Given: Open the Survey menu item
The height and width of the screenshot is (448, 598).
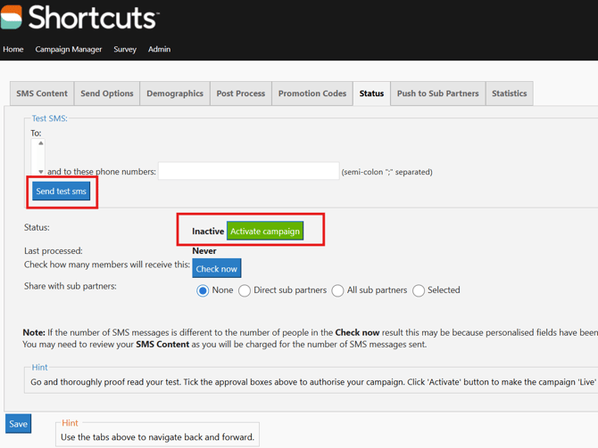Looking at the screenshot, I should pyautogui.click(x=125, y=49).
